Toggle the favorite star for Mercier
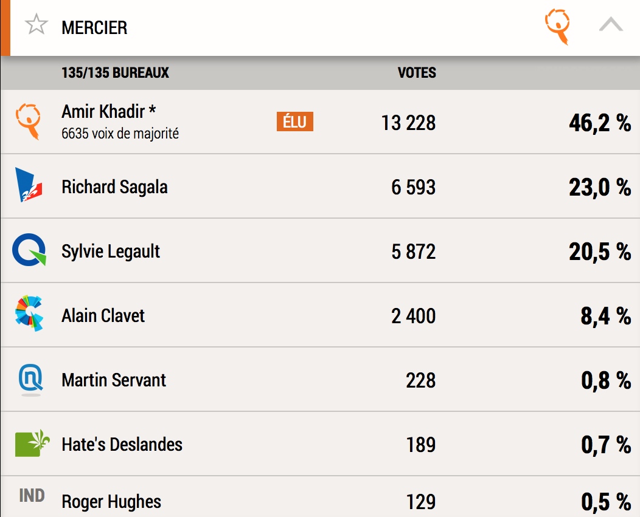Image resolution: width=640 pixels, height=517 pixels. pyautogui.click(x=37, y=26)
